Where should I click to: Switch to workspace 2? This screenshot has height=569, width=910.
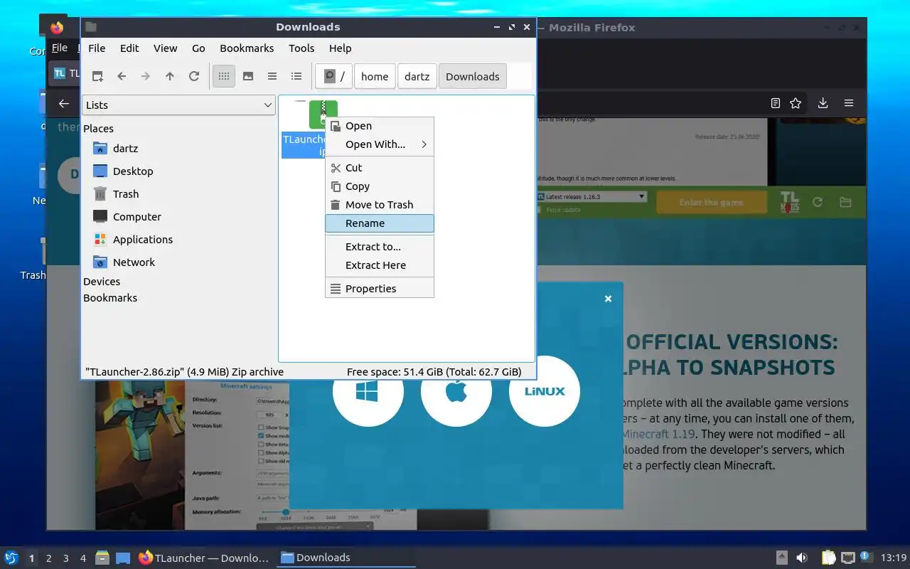49,558
